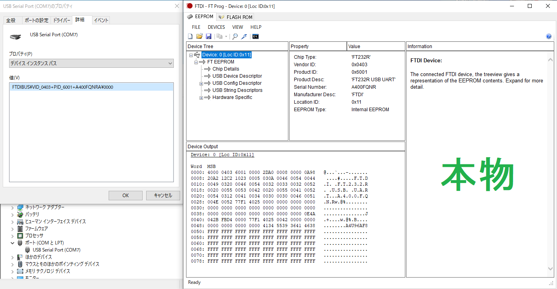557x289 pixels.
Task: Click the USB symbol next to Device: 0
Action: tap(198, 55)
